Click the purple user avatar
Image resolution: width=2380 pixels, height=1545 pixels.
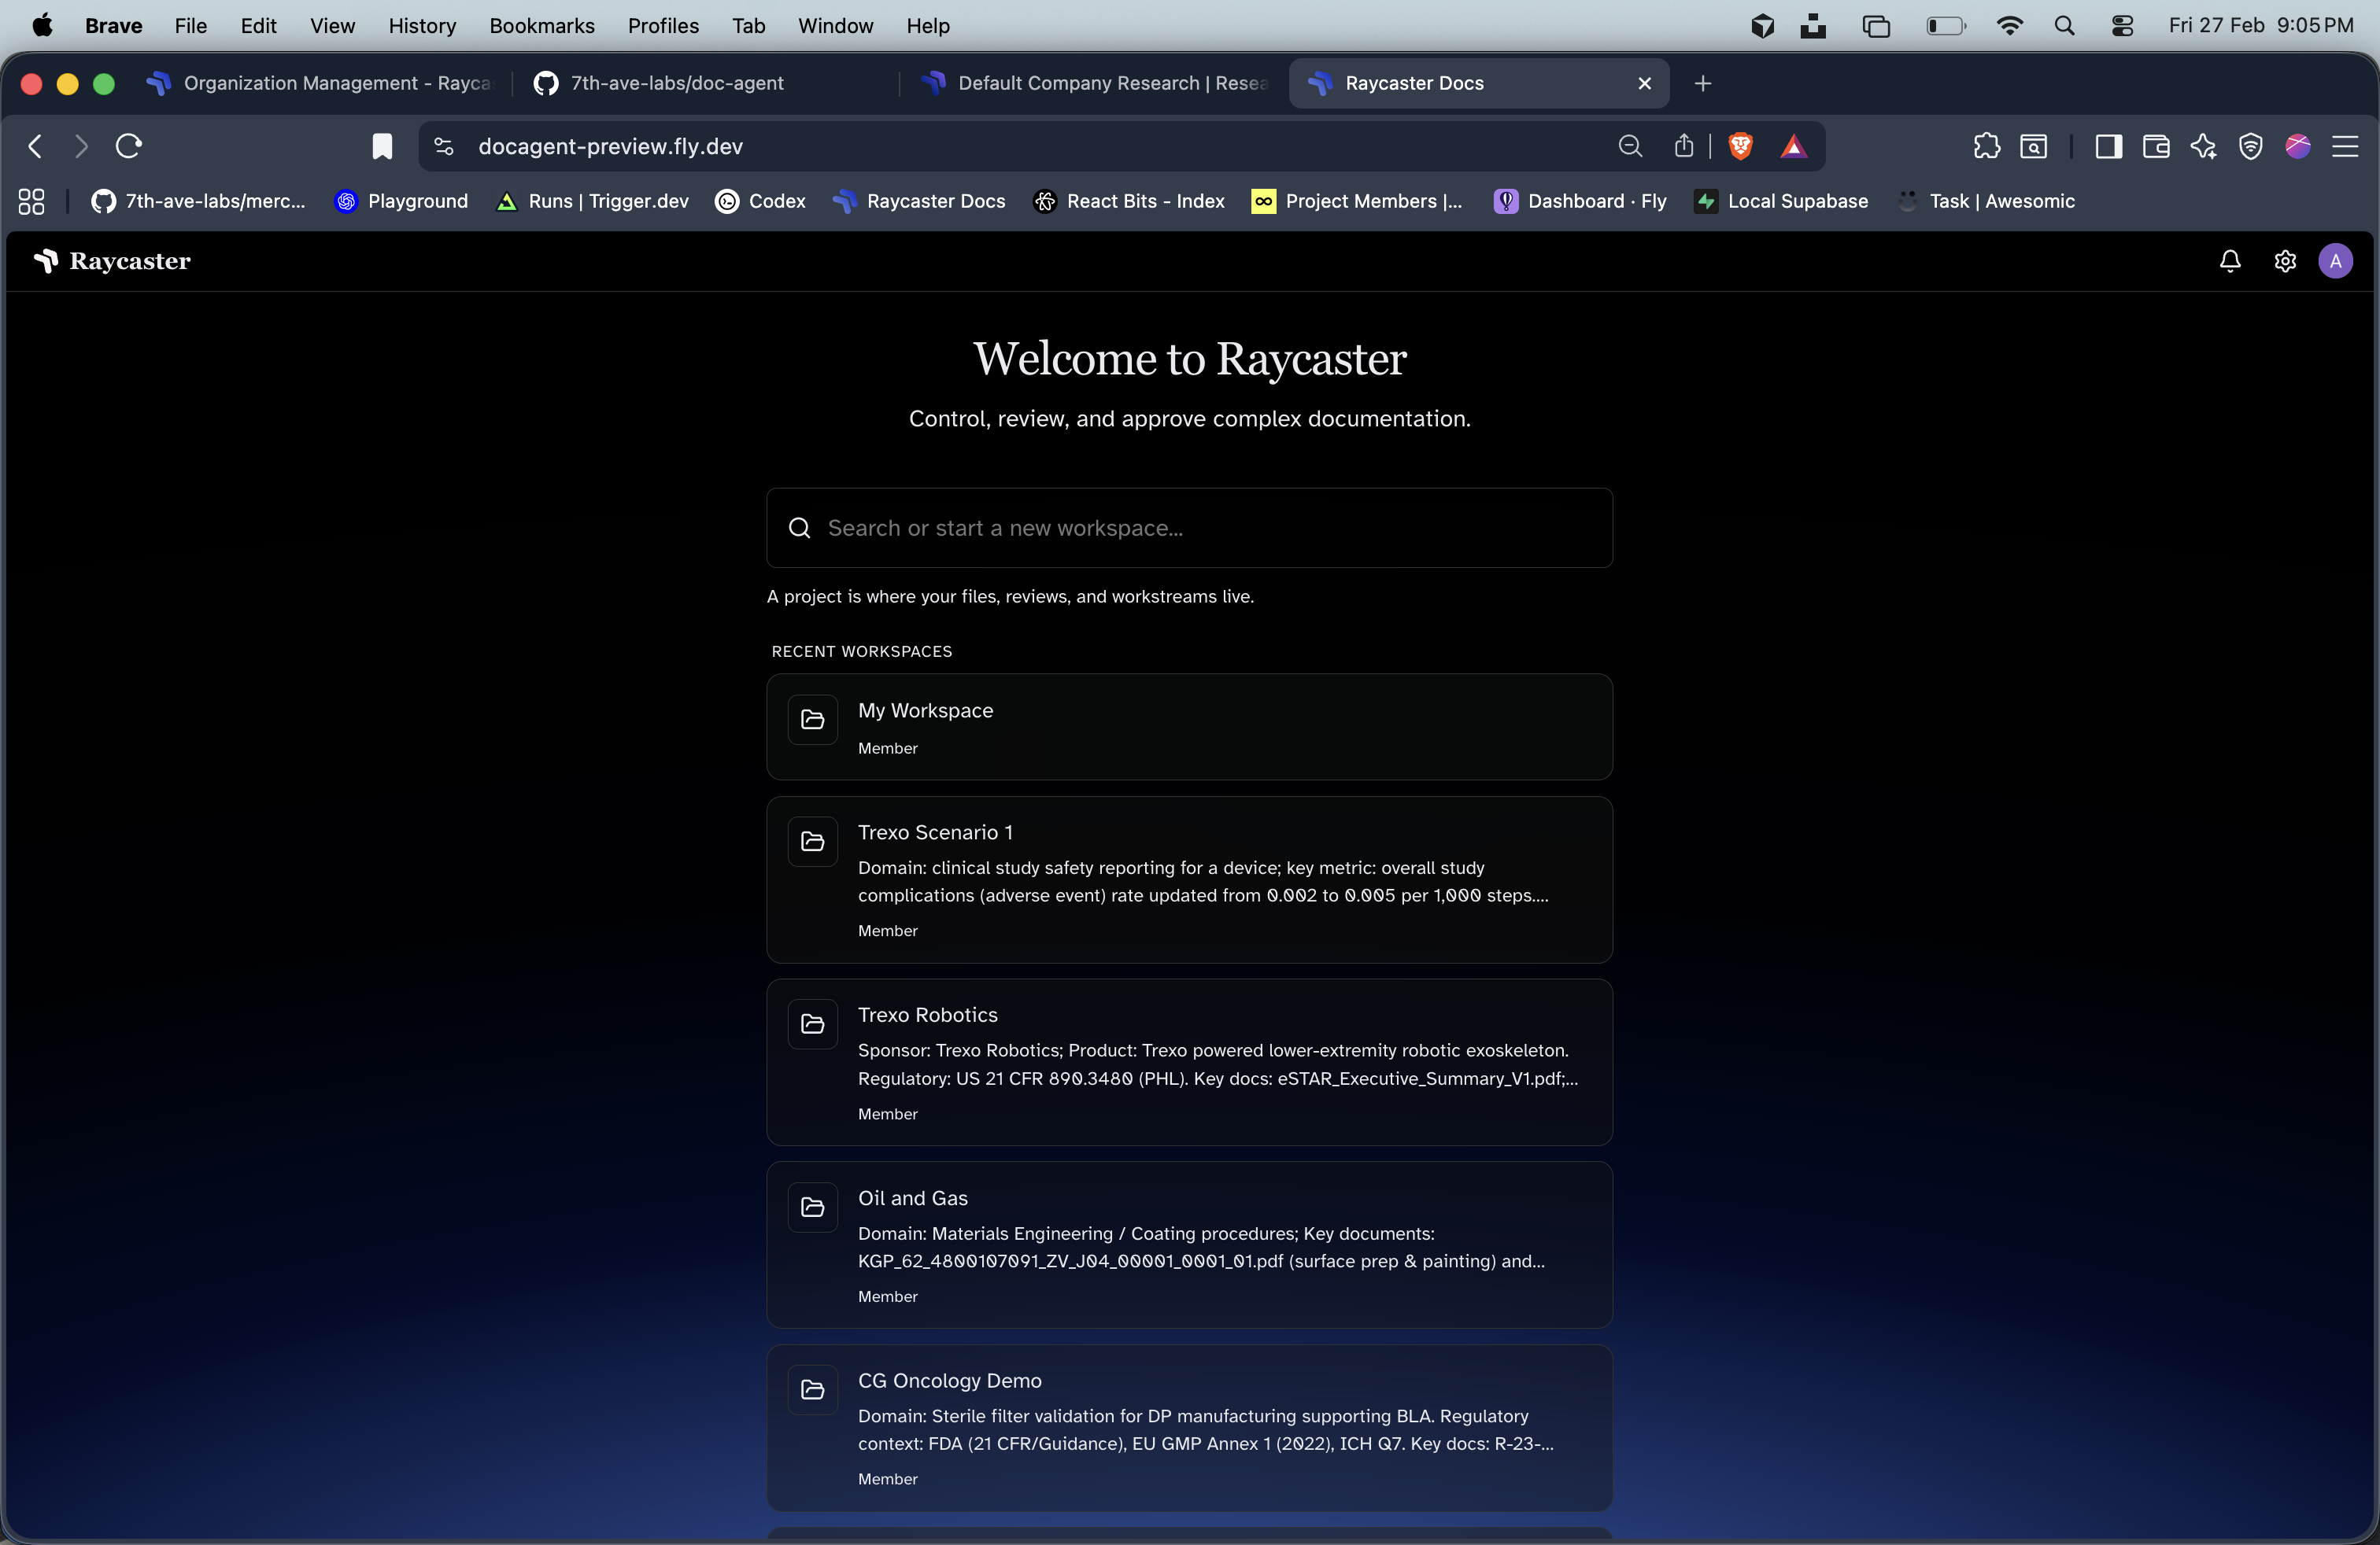coord(2335,262)
